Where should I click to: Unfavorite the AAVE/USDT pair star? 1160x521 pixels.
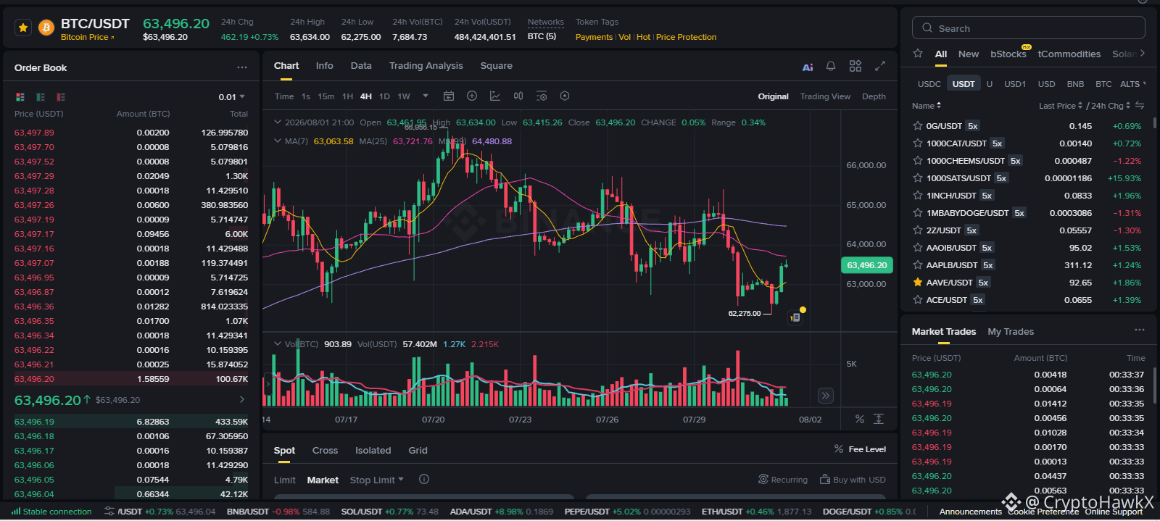point(918,282)
